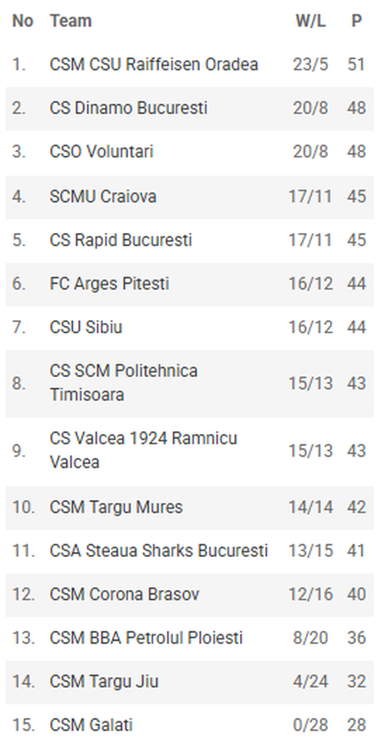The image size is (378, 752).
Task: Select CS SCM Politehnica Timisoara
Action: pos(123,383)
